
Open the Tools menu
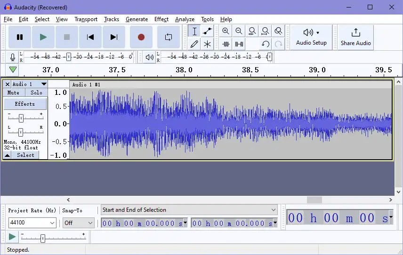click(x=207, y=19)
